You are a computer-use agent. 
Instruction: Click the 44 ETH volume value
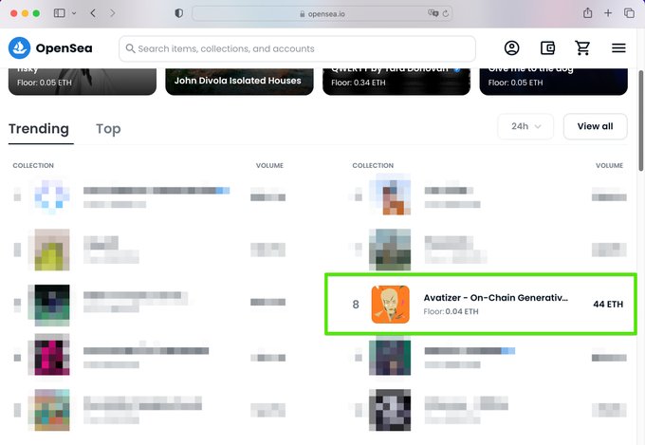(x=608, y=305)
